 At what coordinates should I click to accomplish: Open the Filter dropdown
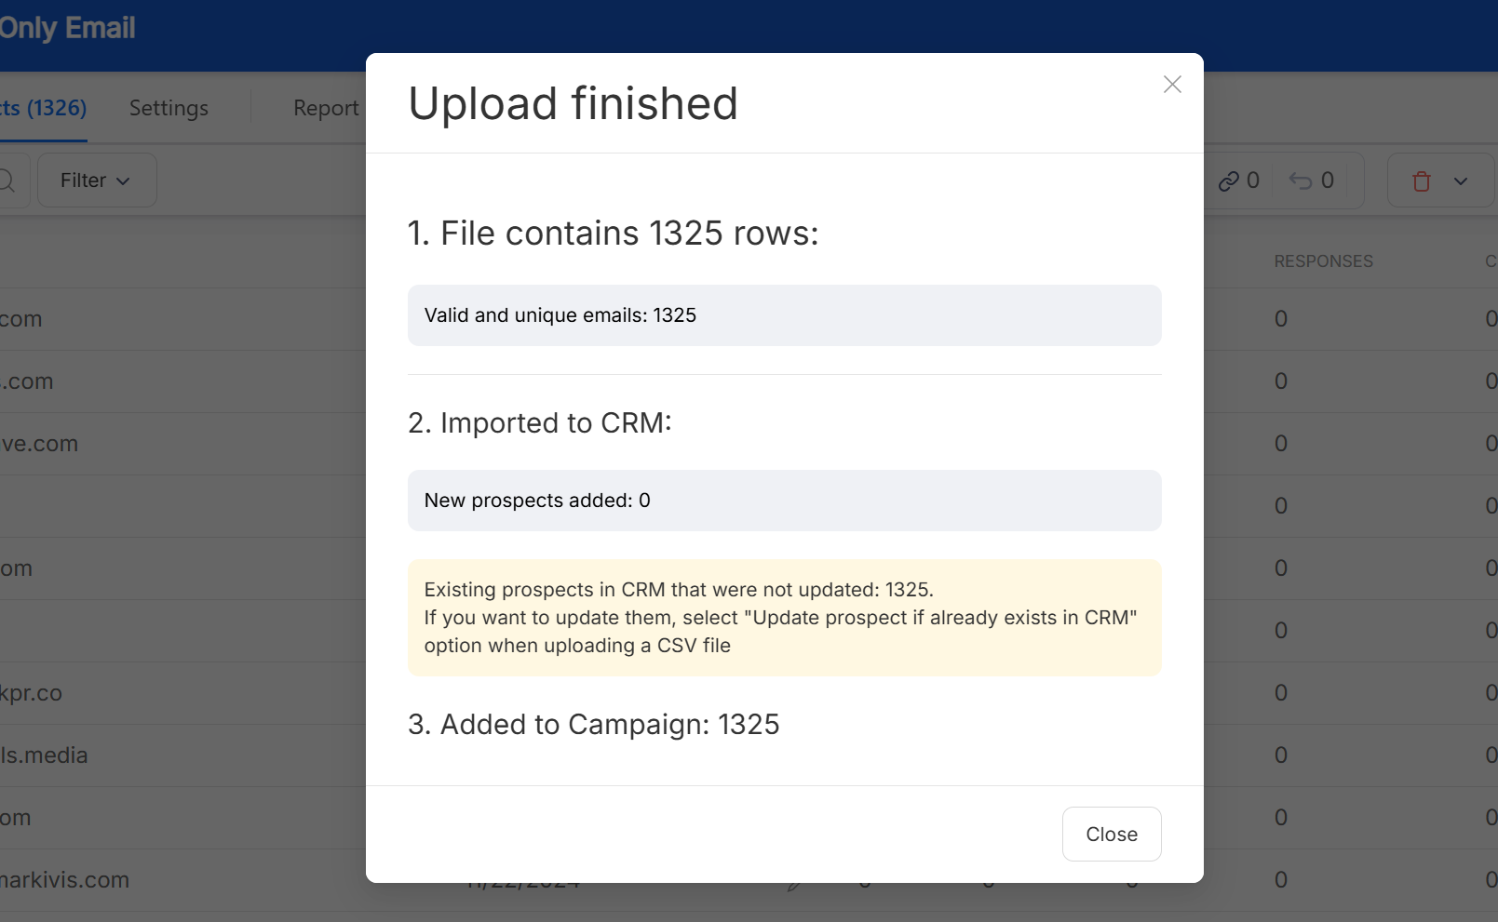pos(96,180)
